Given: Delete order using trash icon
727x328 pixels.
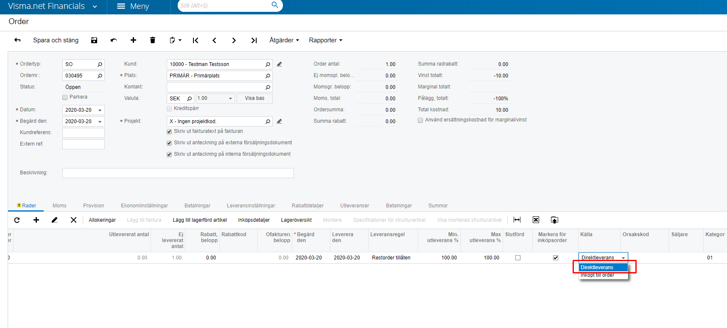Looking at the screenshot, I should 153,40.
